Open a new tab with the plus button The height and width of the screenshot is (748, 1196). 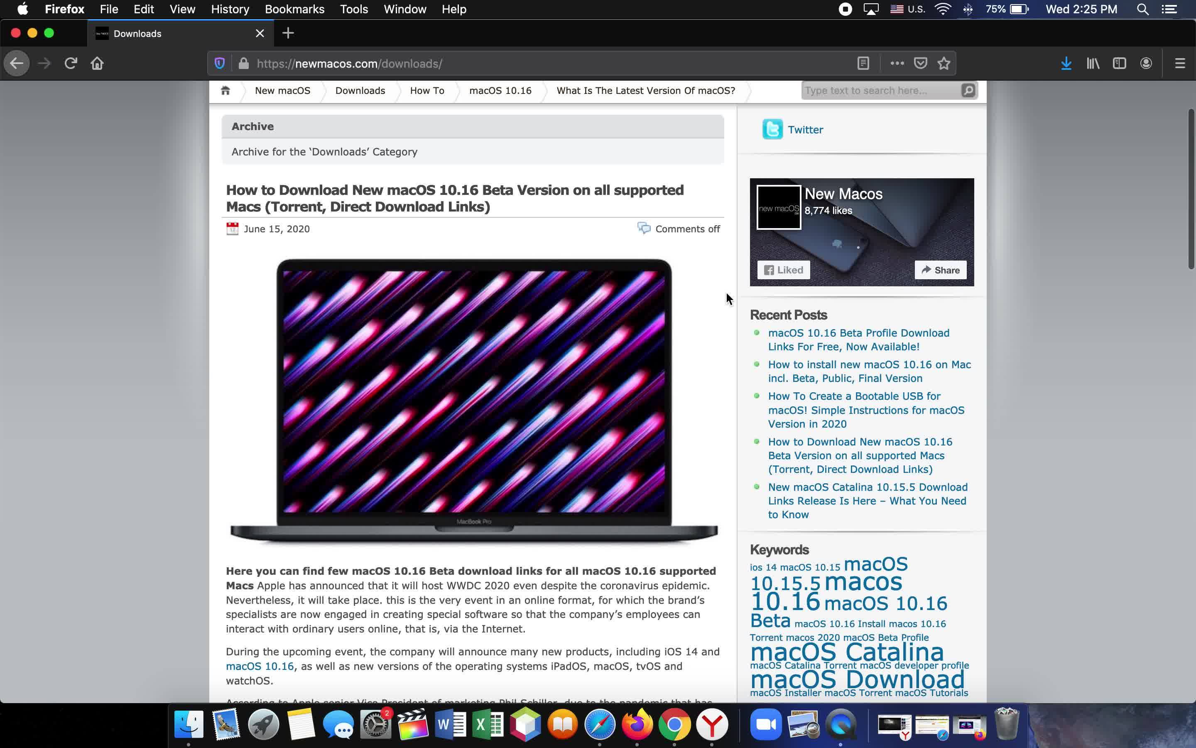pyautogui.click(x=288, y=33)
